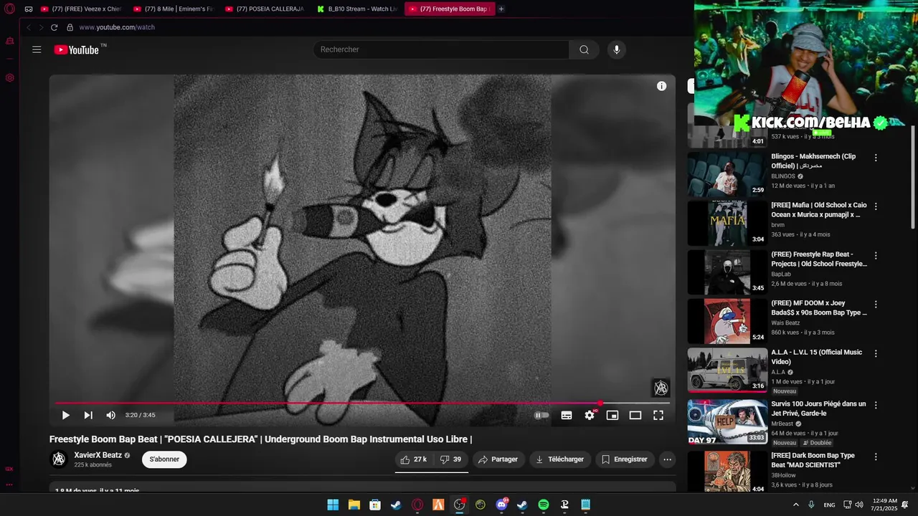Toggle autoplay switch in the player
918x516 pixels.
541,415
